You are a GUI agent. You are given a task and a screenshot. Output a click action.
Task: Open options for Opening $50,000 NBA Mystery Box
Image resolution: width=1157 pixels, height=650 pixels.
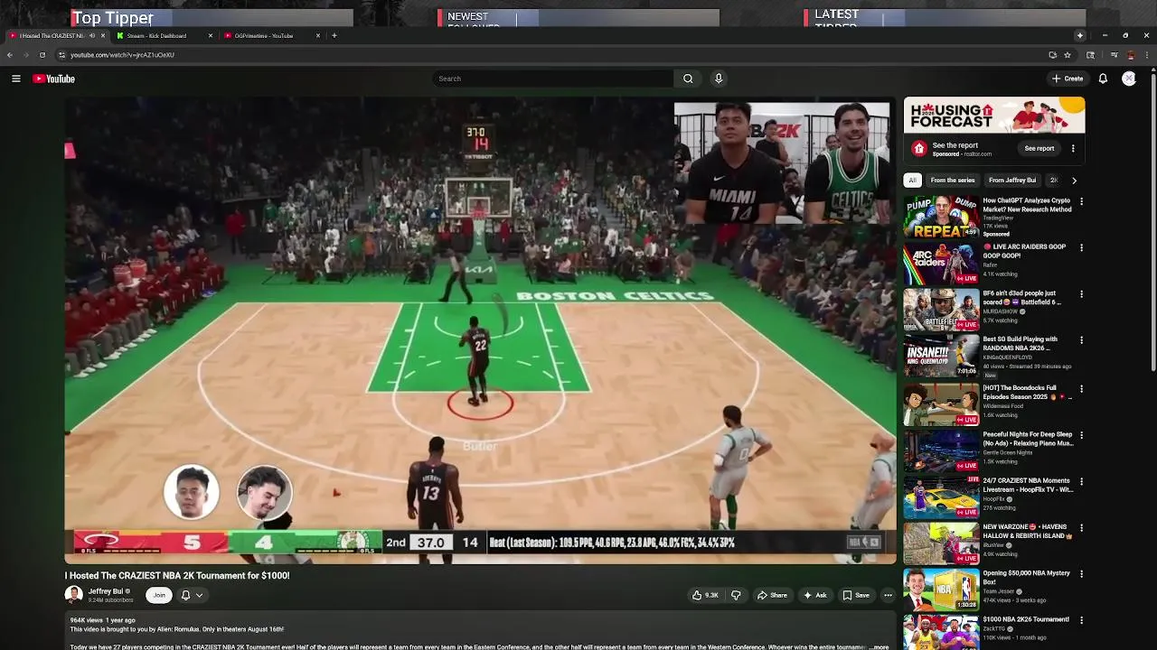[x=1081, y=574]
